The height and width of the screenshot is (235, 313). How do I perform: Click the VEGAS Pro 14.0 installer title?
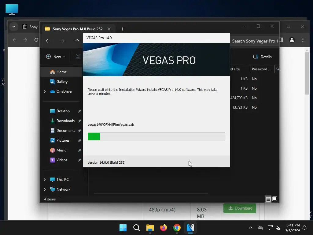(x=99, y=38)
